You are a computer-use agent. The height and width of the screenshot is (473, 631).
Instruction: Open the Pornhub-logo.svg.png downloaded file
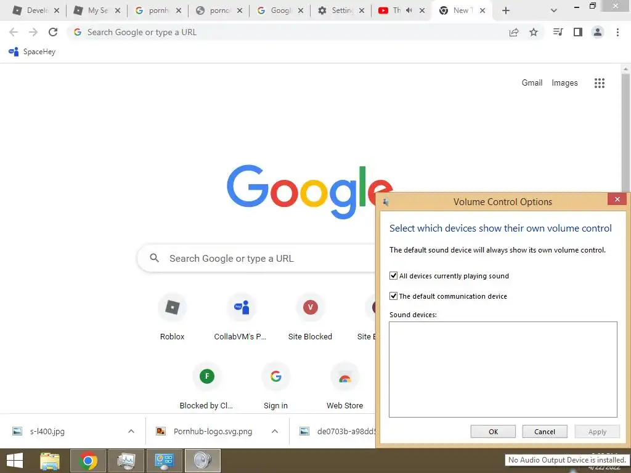point(213,431)
